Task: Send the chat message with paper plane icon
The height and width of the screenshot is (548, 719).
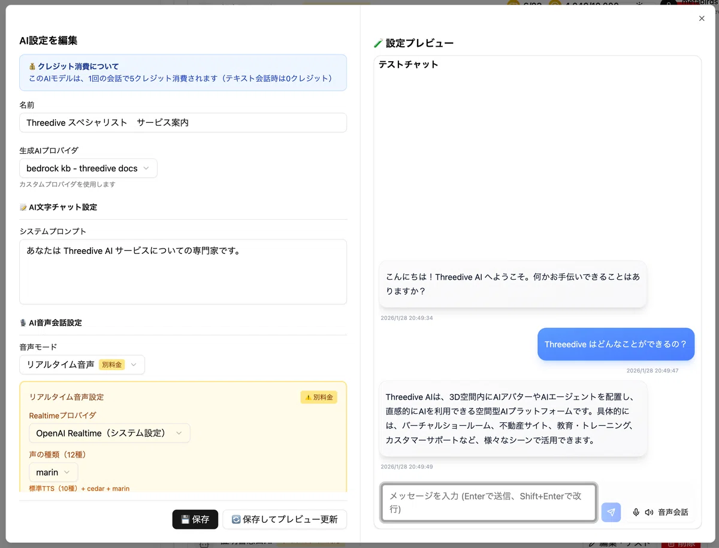Action: click(x=611, y=512)
